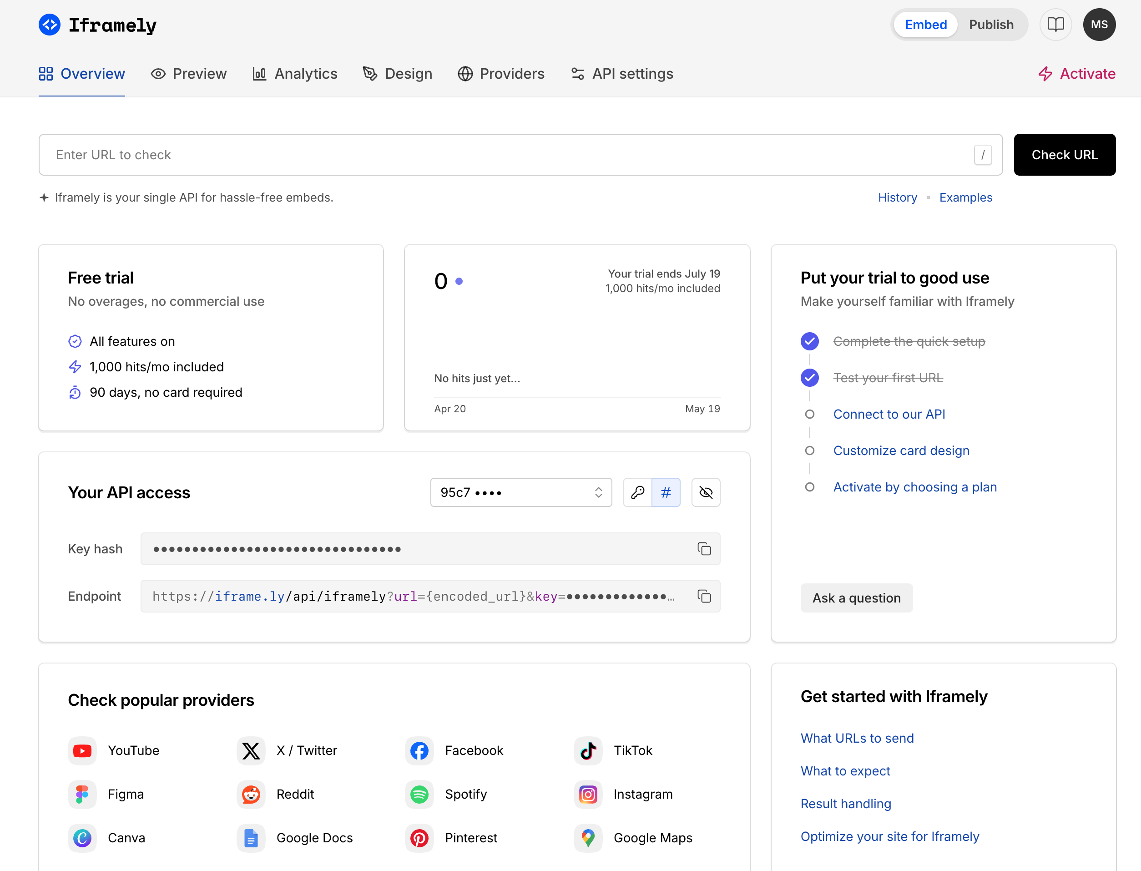Click the Ask a question button
This screenshot has width=1141, height=871.
(856, 598)
